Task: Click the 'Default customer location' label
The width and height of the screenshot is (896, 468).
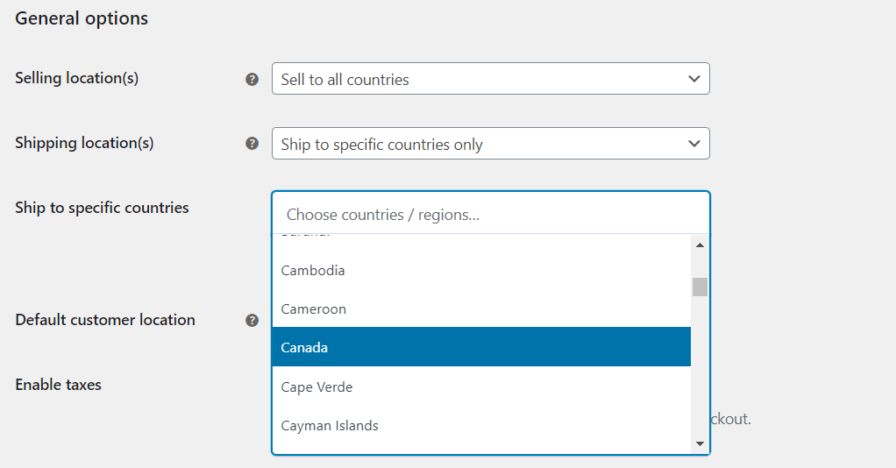Action: (105, 320)
